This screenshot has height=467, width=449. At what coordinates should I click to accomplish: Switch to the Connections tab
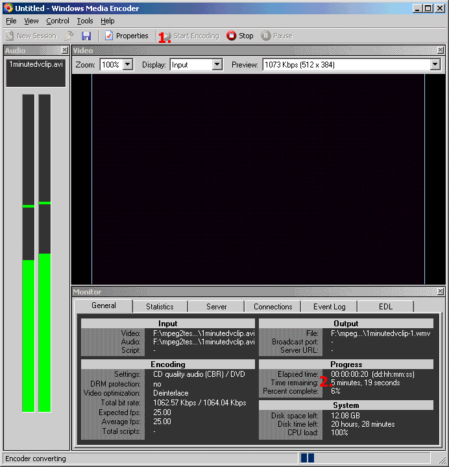click(273, 306)
